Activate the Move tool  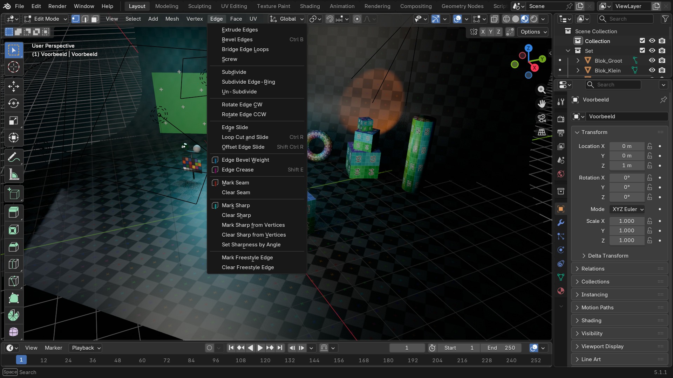coord(14,86)
